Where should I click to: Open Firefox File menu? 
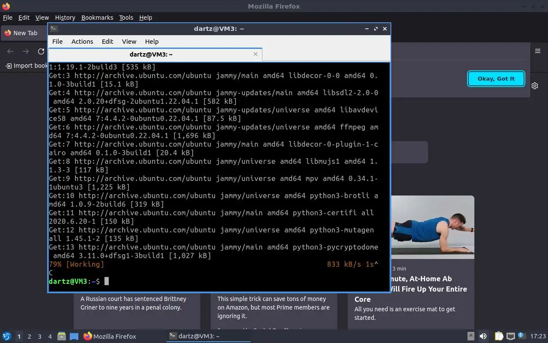[x=8, y=18]
